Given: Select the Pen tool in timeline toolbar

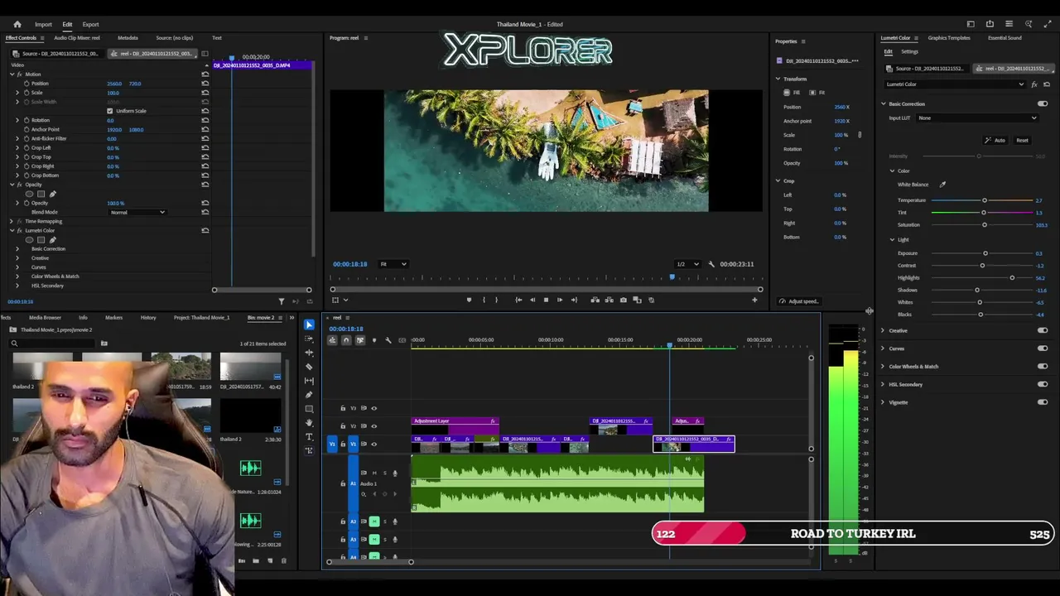Looking at the screenshot, I should point(309,395).
